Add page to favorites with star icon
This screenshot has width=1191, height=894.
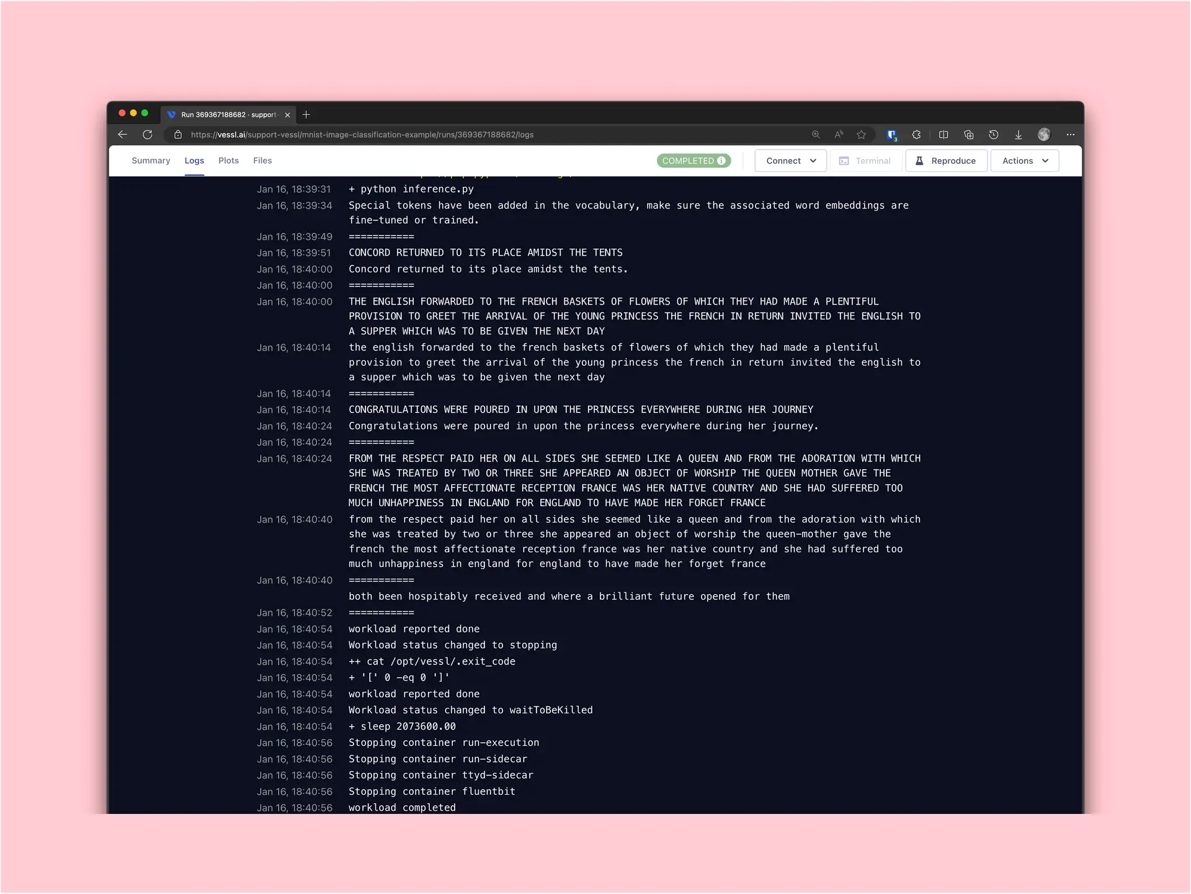pos(861,135)
